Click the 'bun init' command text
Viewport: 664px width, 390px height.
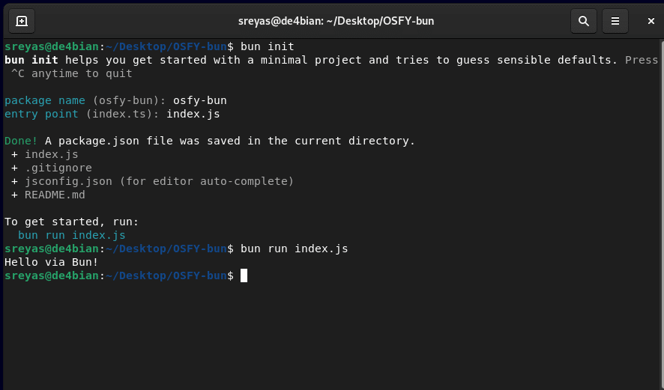tap(267, 46)
